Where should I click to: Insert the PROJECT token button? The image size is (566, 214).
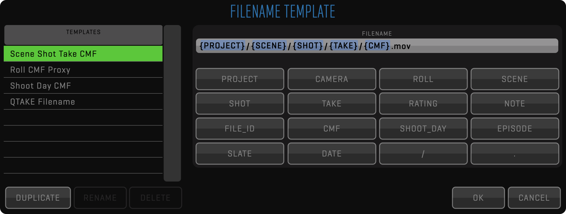coord(240,79)
